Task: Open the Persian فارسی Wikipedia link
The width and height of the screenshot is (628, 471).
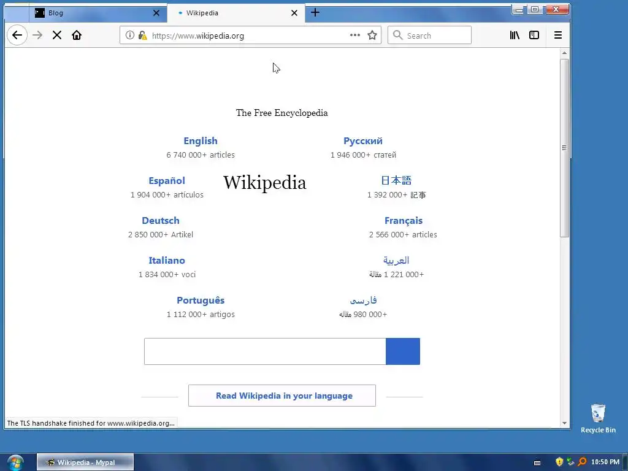Action: (363, 301)
